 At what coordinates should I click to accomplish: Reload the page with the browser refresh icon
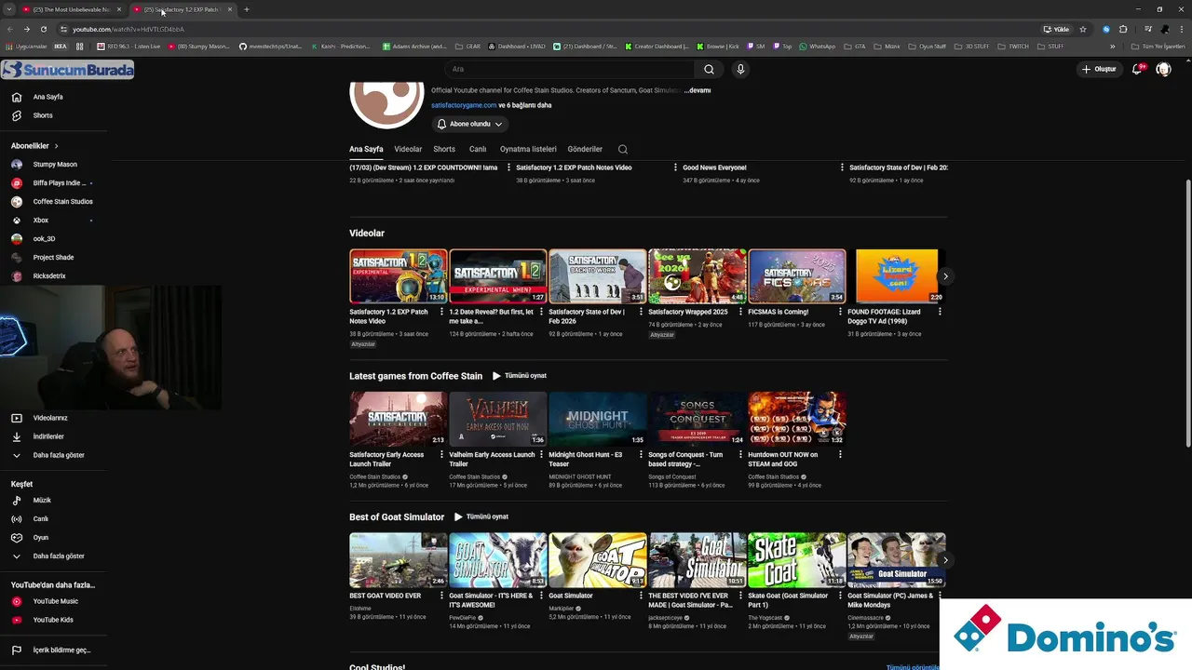pyautogui.click(x=43, y=29)
